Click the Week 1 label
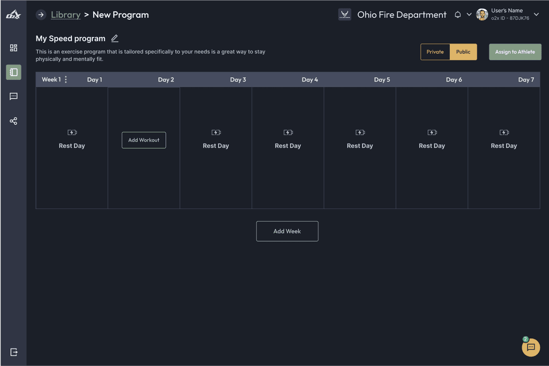Screen dimensions: 549x366 (x=51, y=79)
